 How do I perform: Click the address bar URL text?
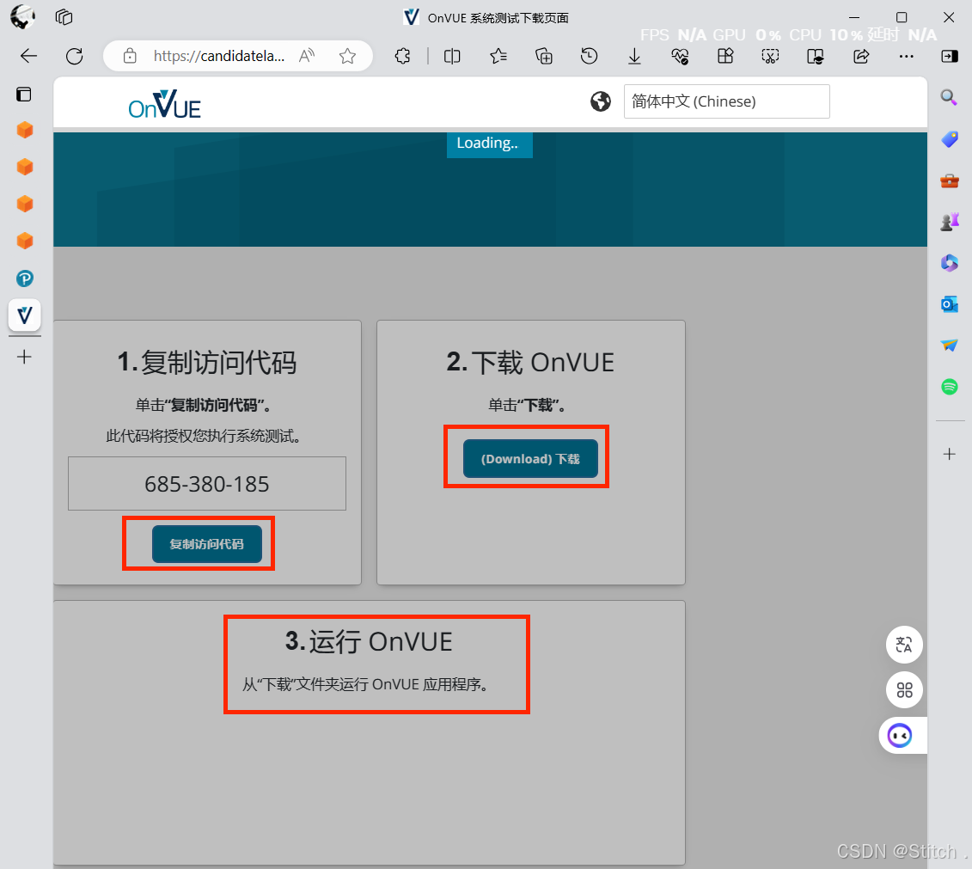click(x=219, y=57)
